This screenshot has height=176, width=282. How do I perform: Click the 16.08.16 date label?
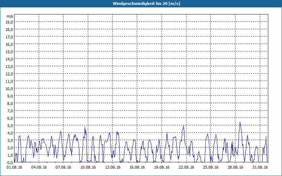[x=137, y=168]
